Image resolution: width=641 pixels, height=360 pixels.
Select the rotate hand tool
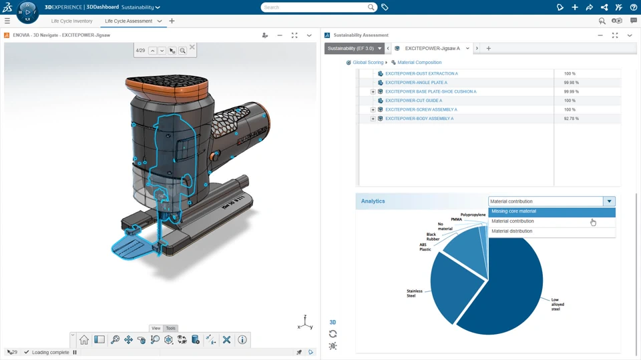(x=142, y=339)
